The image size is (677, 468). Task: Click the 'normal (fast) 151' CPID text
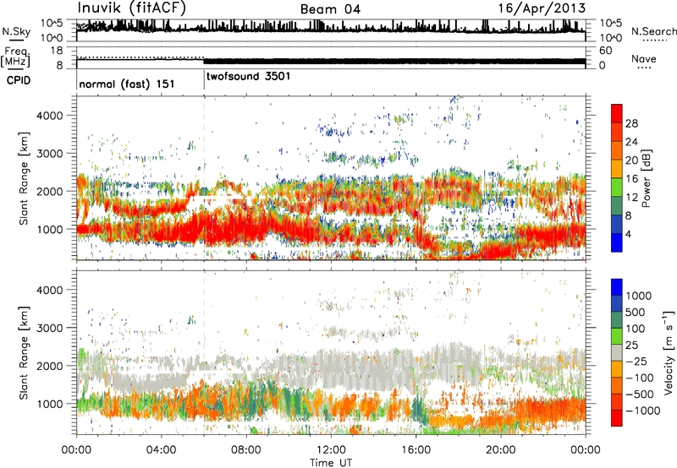tap(127, 84)
